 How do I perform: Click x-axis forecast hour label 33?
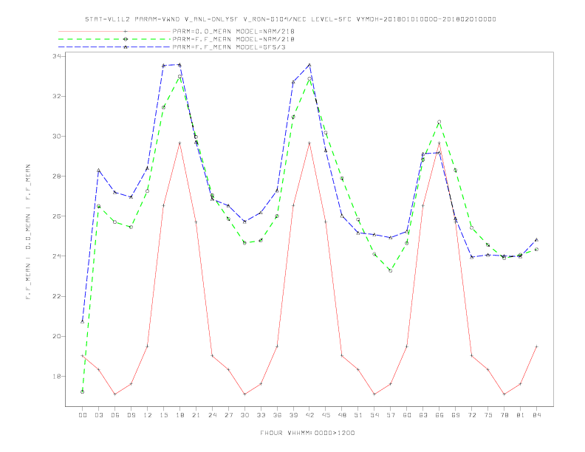point(261,415)
